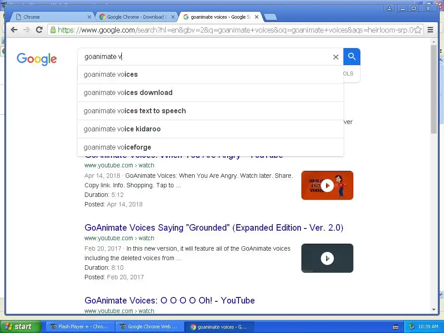444x333 pixels.
Task: Click the keyboard icon in the taskbar
Action: point(395,327)
